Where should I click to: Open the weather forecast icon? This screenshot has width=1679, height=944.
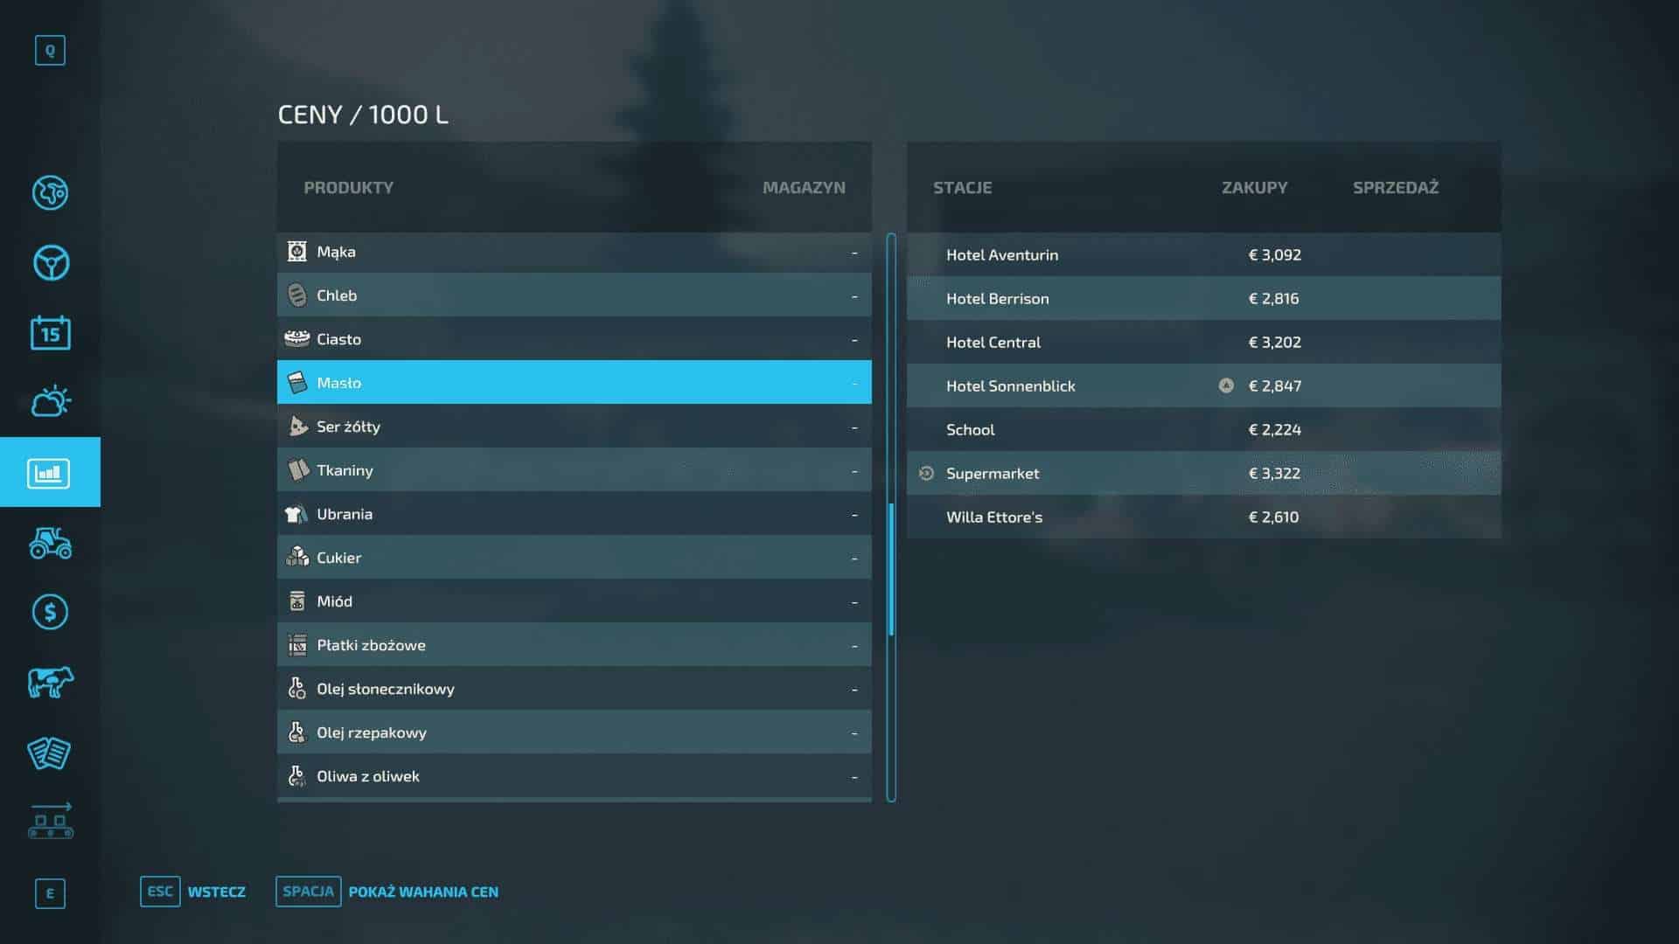50,402
